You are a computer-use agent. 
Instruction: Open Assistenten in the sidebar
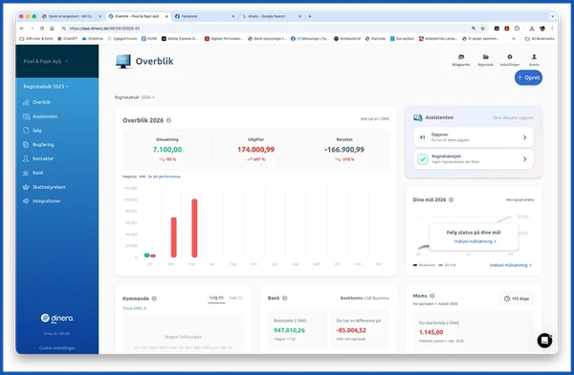(x=40, y=116)
